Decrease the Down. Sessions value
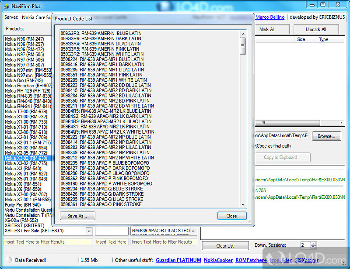 [x=313, y=247]
